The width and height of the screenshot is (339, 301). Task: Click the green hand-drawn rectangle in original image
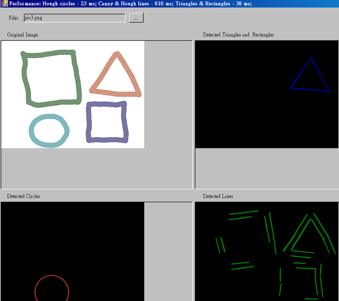[x=26, y=78]
